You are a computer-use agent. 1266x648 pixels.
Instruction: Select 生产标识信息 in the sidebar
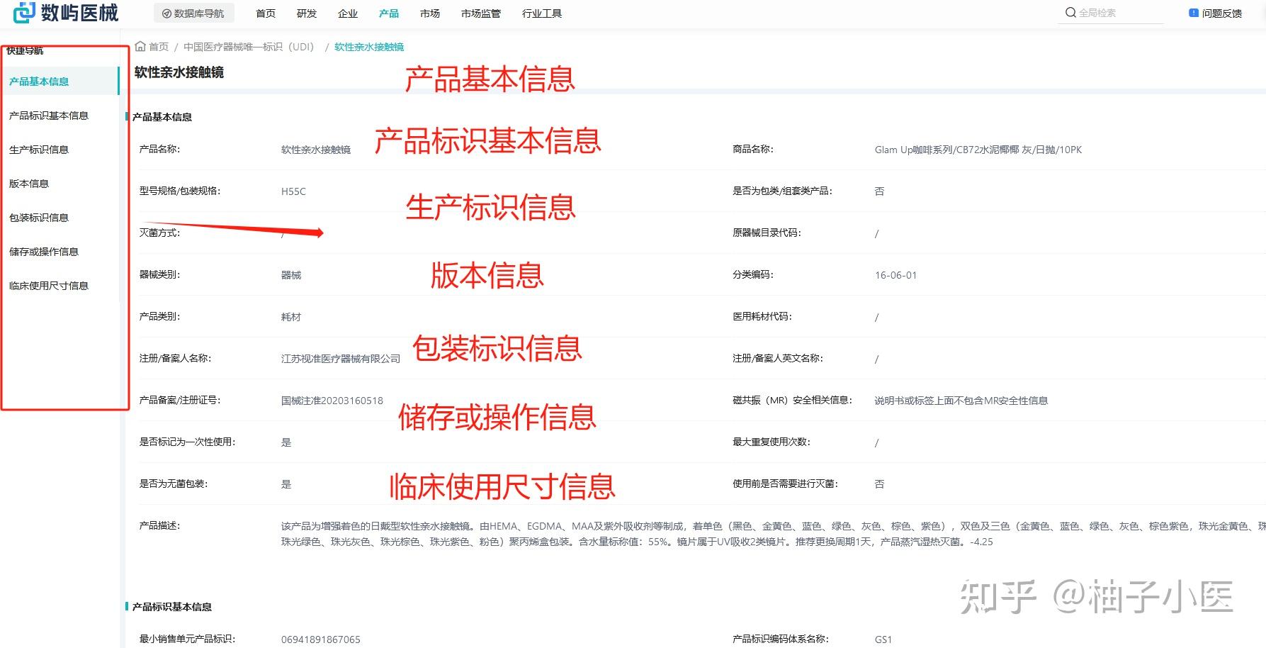(x=38, y=149)
